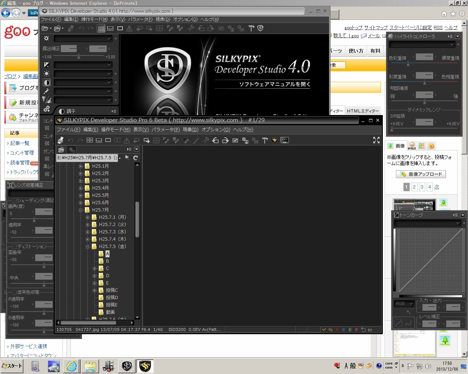Screen dimensions: 468x374
Task: Click the open file icon in Studio 4.0
Action: [46, 28]
